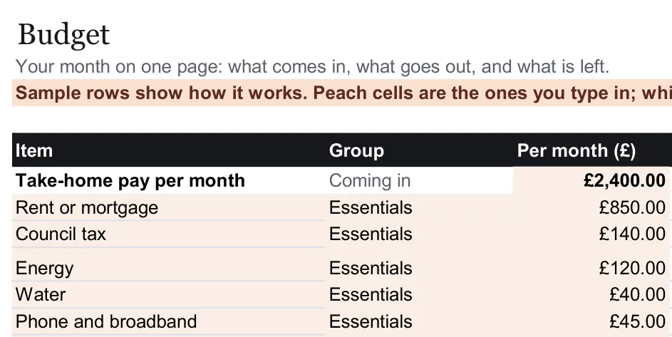
Task: Select the Water item cell
Action: click(168, 294)
